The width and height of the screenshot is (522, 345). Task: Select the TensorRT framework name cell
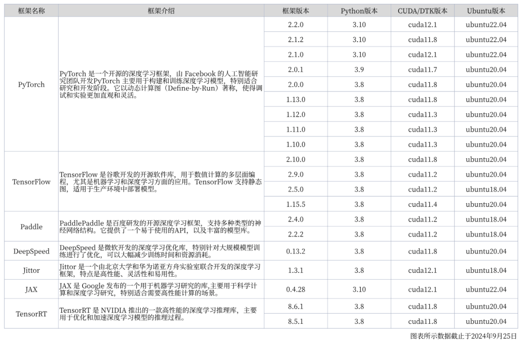[31, 314]
